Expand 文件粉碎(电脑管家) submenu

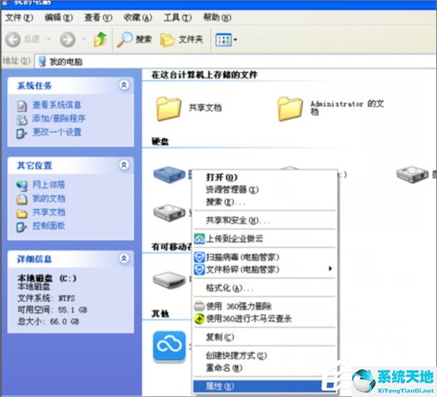[264, 269]
